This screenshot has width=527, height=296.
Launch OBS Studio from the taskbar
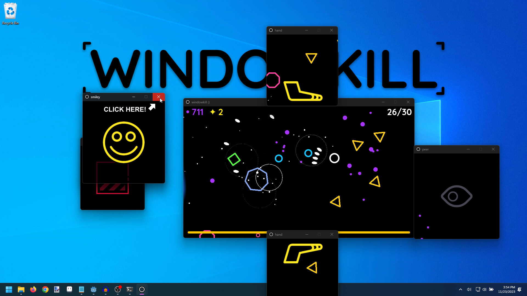117,289
